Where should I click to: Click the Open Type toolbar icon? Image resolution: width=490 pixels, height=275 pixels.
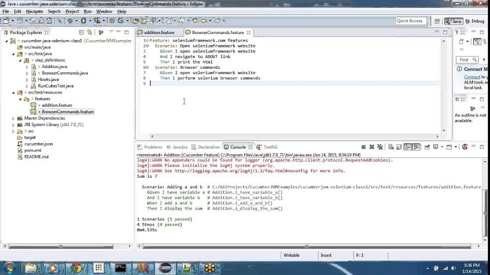coord(135,21)
